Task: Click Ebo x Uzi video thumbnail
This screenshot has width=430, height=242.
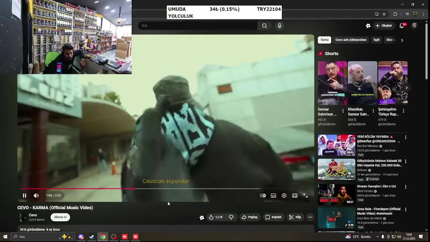Action: pos(336,194)
